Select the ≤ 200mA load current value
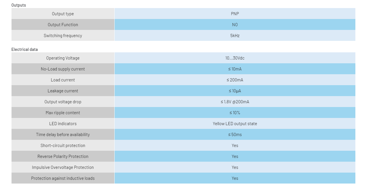This screenshot has width=381, height=189. pos(235,80)
